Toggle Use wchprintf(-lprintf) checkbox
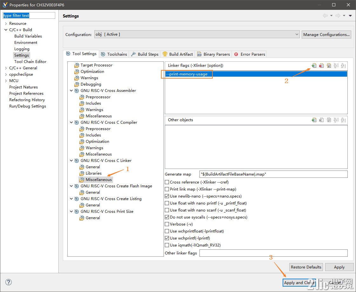Screen dimensions: 356x292 tap(167, 238)
